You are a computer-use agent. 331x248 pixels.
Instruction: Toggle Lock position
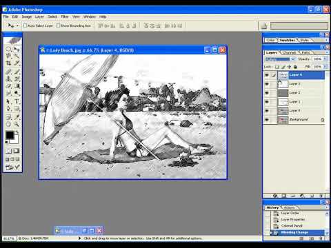point(289,67)
